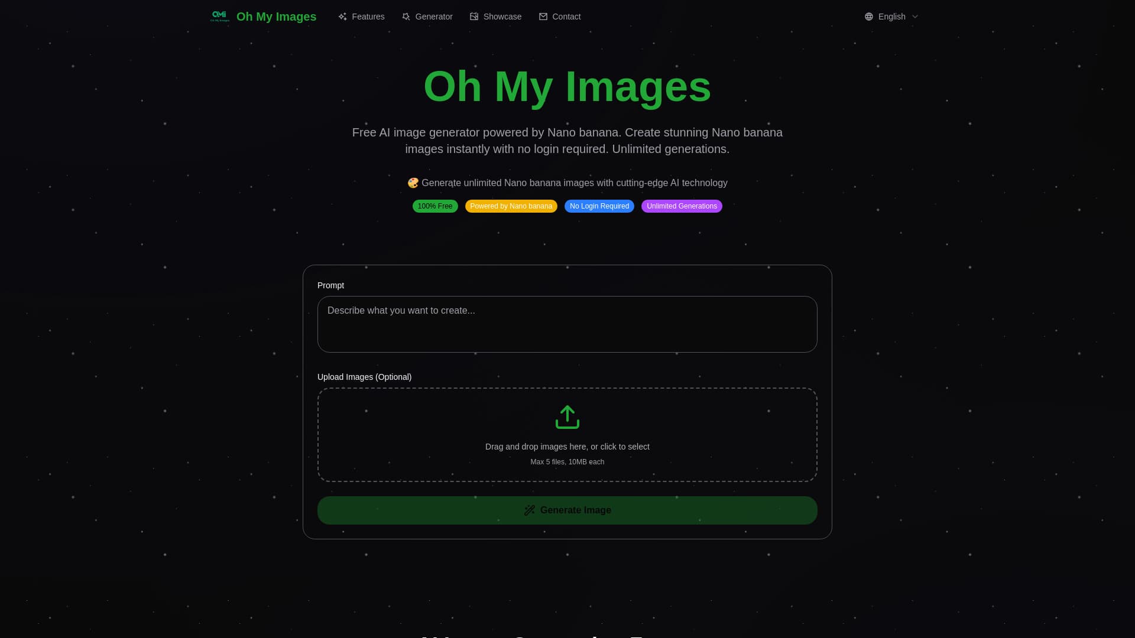
Task: Toggle the Unlimited Generations badge
Action: point(681,206)
